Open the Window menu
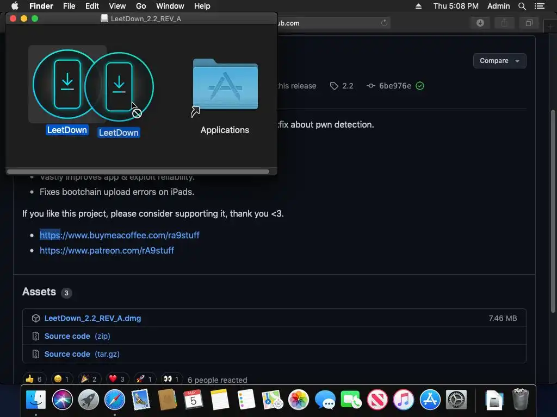 click(x=170, y=6)
